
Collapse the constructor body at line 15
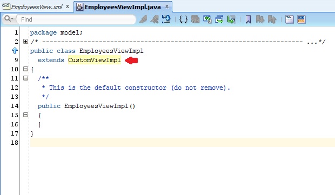click(x=25, y=115)
